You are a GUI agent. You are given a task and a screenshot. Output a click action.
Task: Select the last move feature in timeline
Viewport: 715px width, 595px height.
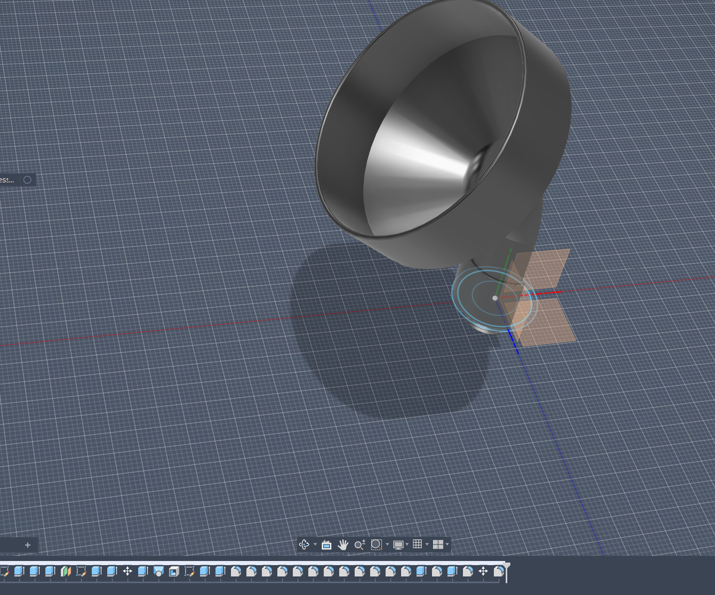[483, 571]
